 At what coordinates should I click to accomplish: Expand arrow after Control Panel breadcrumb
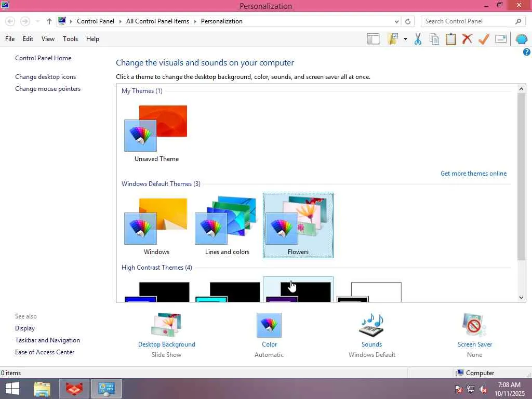120,21
